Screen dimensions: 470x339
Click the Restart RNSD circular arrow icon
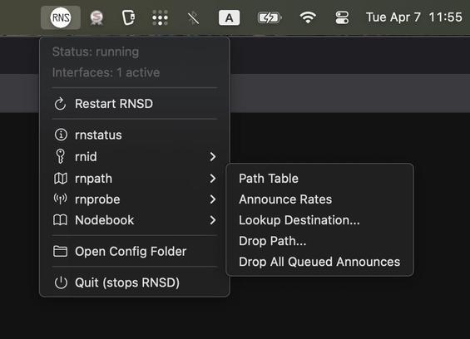point(60,104)
